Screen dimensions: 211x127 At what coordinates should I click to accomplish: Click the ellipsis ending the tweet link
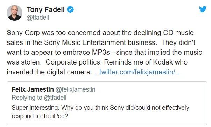(x=179, y=74)
